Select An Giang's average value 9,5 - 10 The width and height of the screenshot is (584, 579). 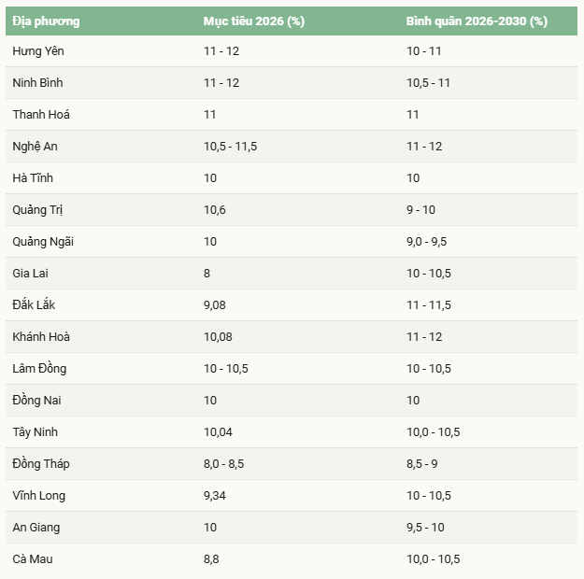pos(425,528)
